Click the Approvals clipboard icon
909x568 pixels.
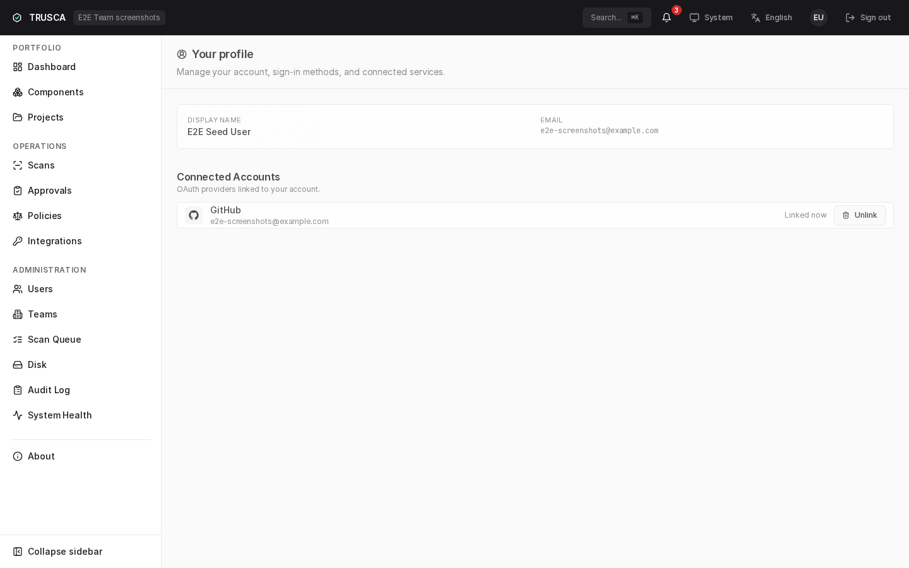click(18, 191)
